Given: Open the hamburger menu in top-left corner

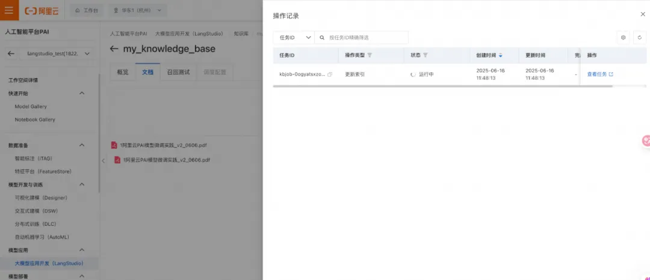Looking at the screenshot, I should point(9,10).
